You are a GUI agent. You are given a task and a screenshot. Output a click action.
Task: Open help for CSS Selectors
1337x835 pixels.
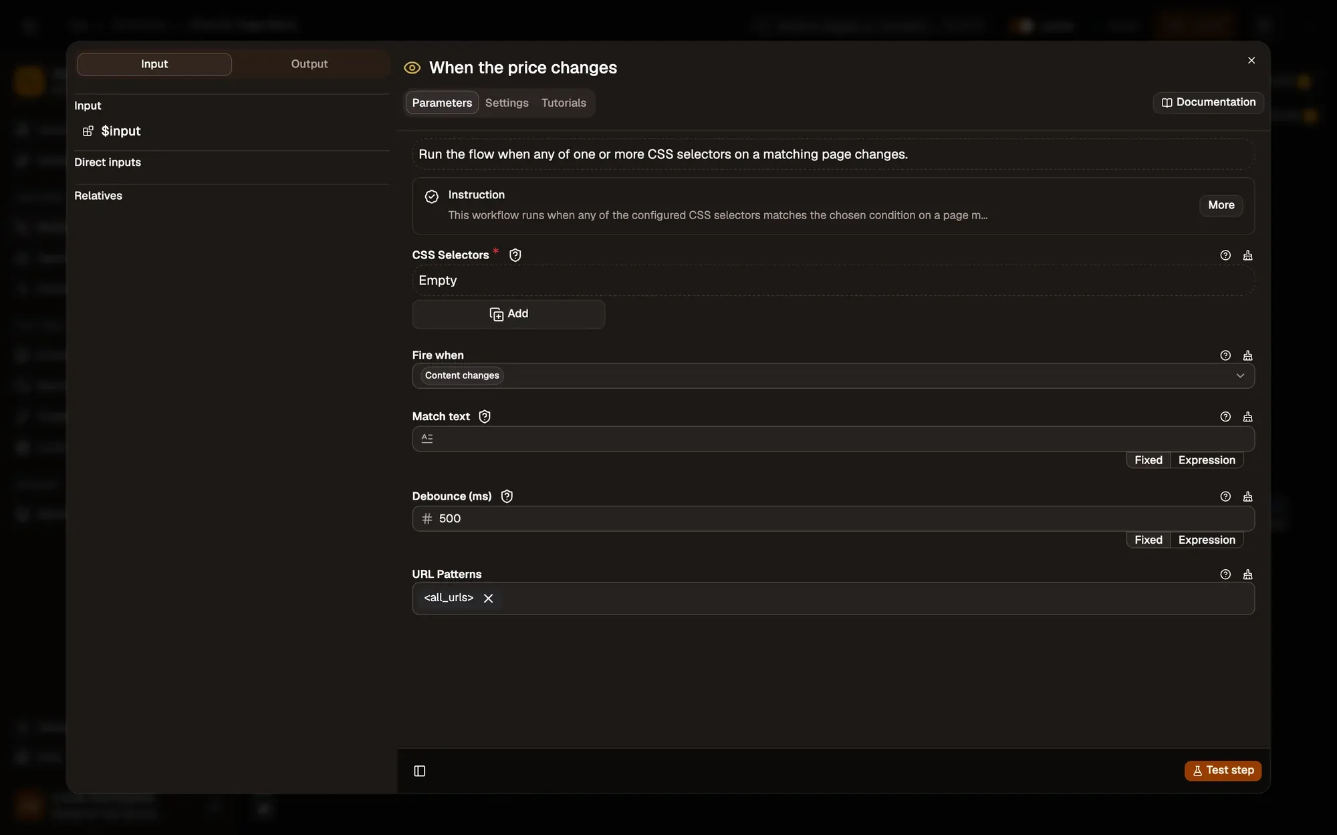[x=1225, y=255]
